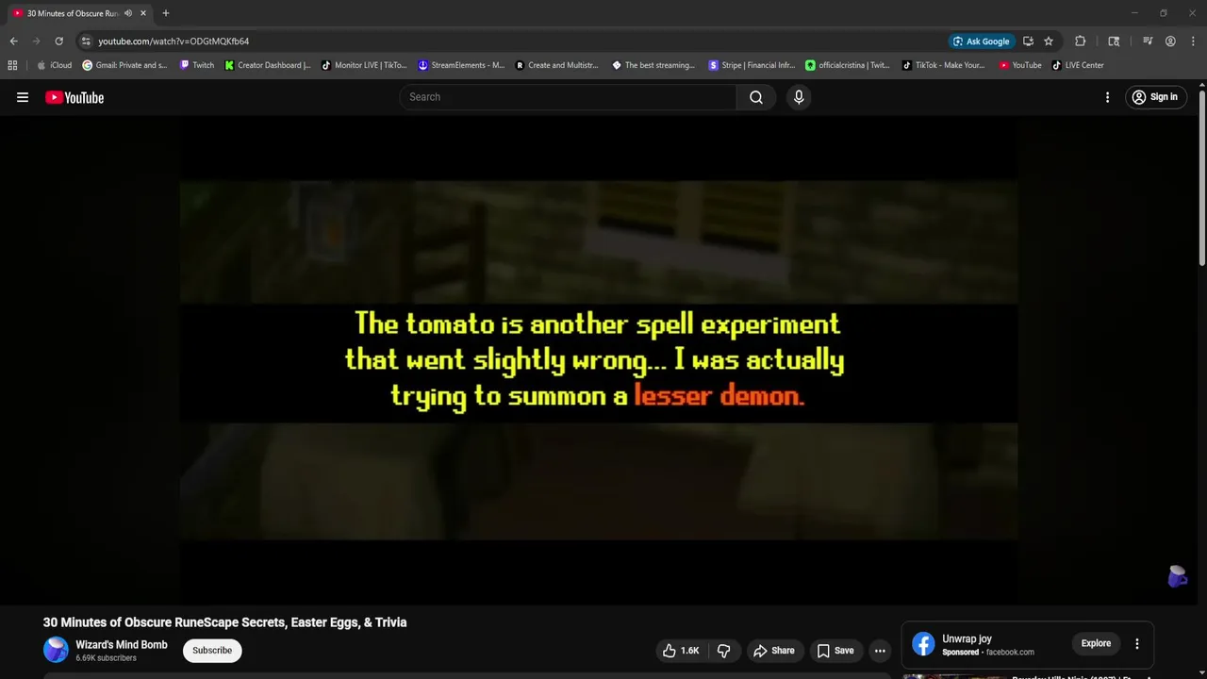This screenshot has width=1207, height=679.
Task: Click the Explore button on Facebook ad
Action: [x=1096, y=643]
